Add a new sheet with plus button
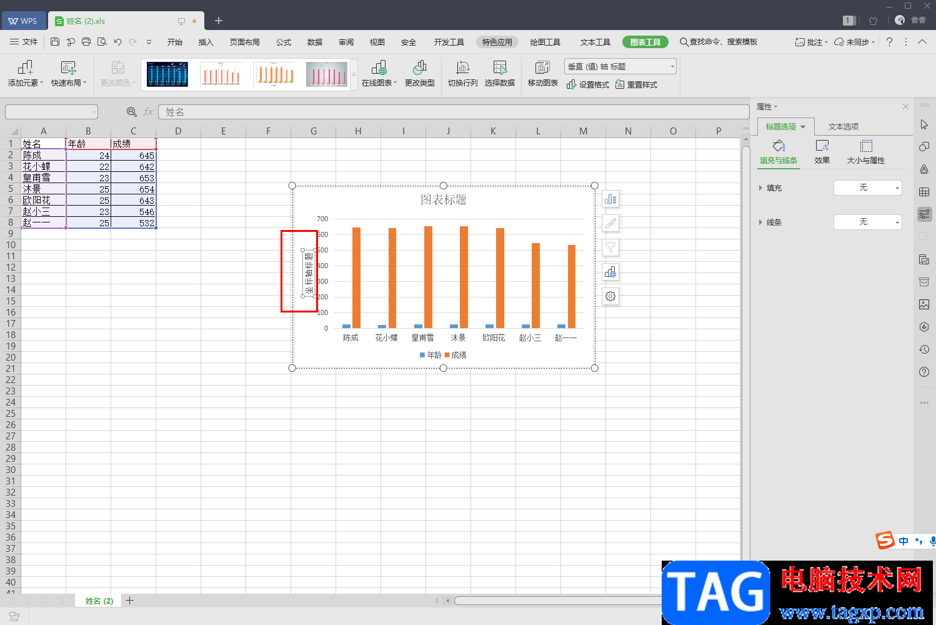 tap(129, 601)
